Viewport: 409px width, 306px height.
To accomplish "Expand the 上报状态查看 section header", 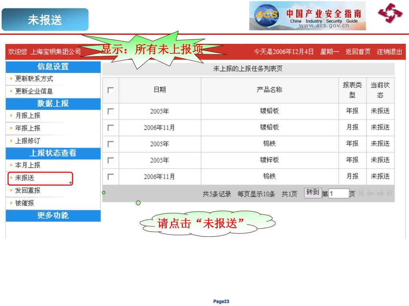I will [x=53, y=153].
